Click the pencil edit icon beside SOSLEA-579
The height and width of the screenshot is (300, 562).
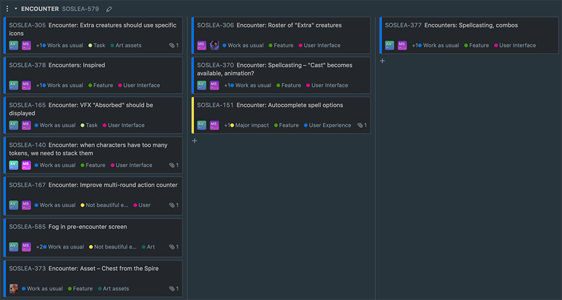coord(109,9)
